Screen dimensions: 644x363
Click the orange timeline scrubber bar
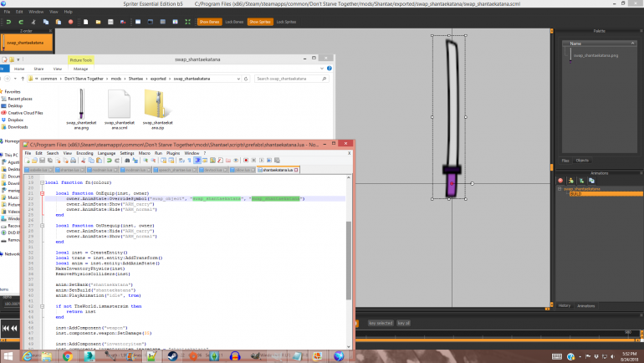point(493,340)
